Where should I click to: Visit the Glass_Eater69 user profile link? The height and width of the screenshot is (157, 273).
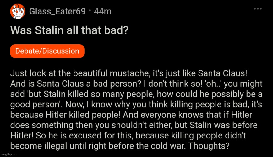click(x=57, y=12)
